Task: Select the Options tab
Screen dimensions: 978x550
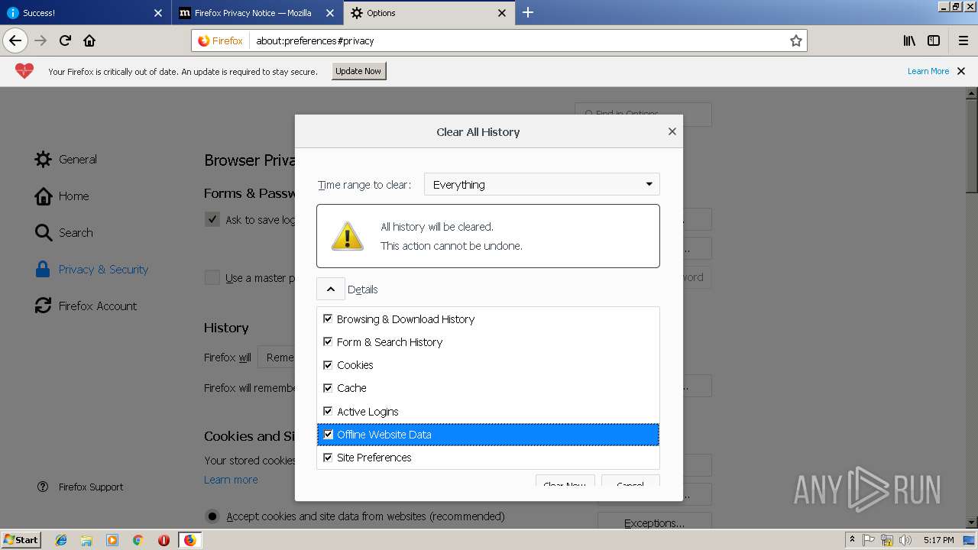Action: 429,13
